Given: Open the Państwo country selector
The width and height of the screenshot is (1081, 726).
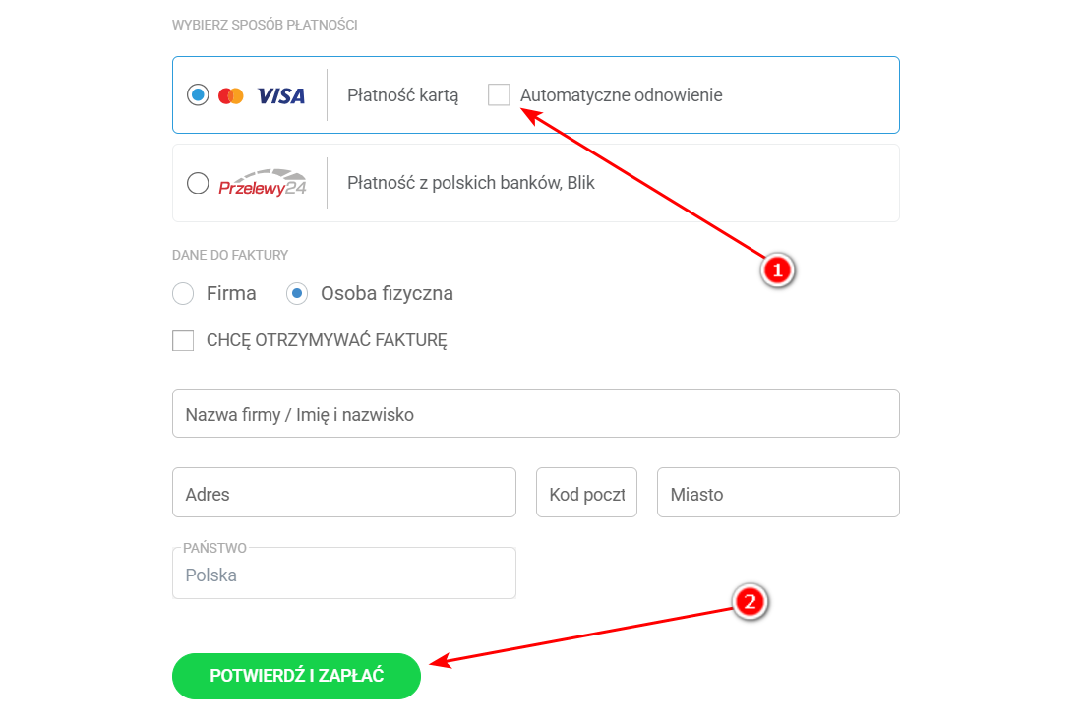Looking at the screenshot, I should [343, 575].
